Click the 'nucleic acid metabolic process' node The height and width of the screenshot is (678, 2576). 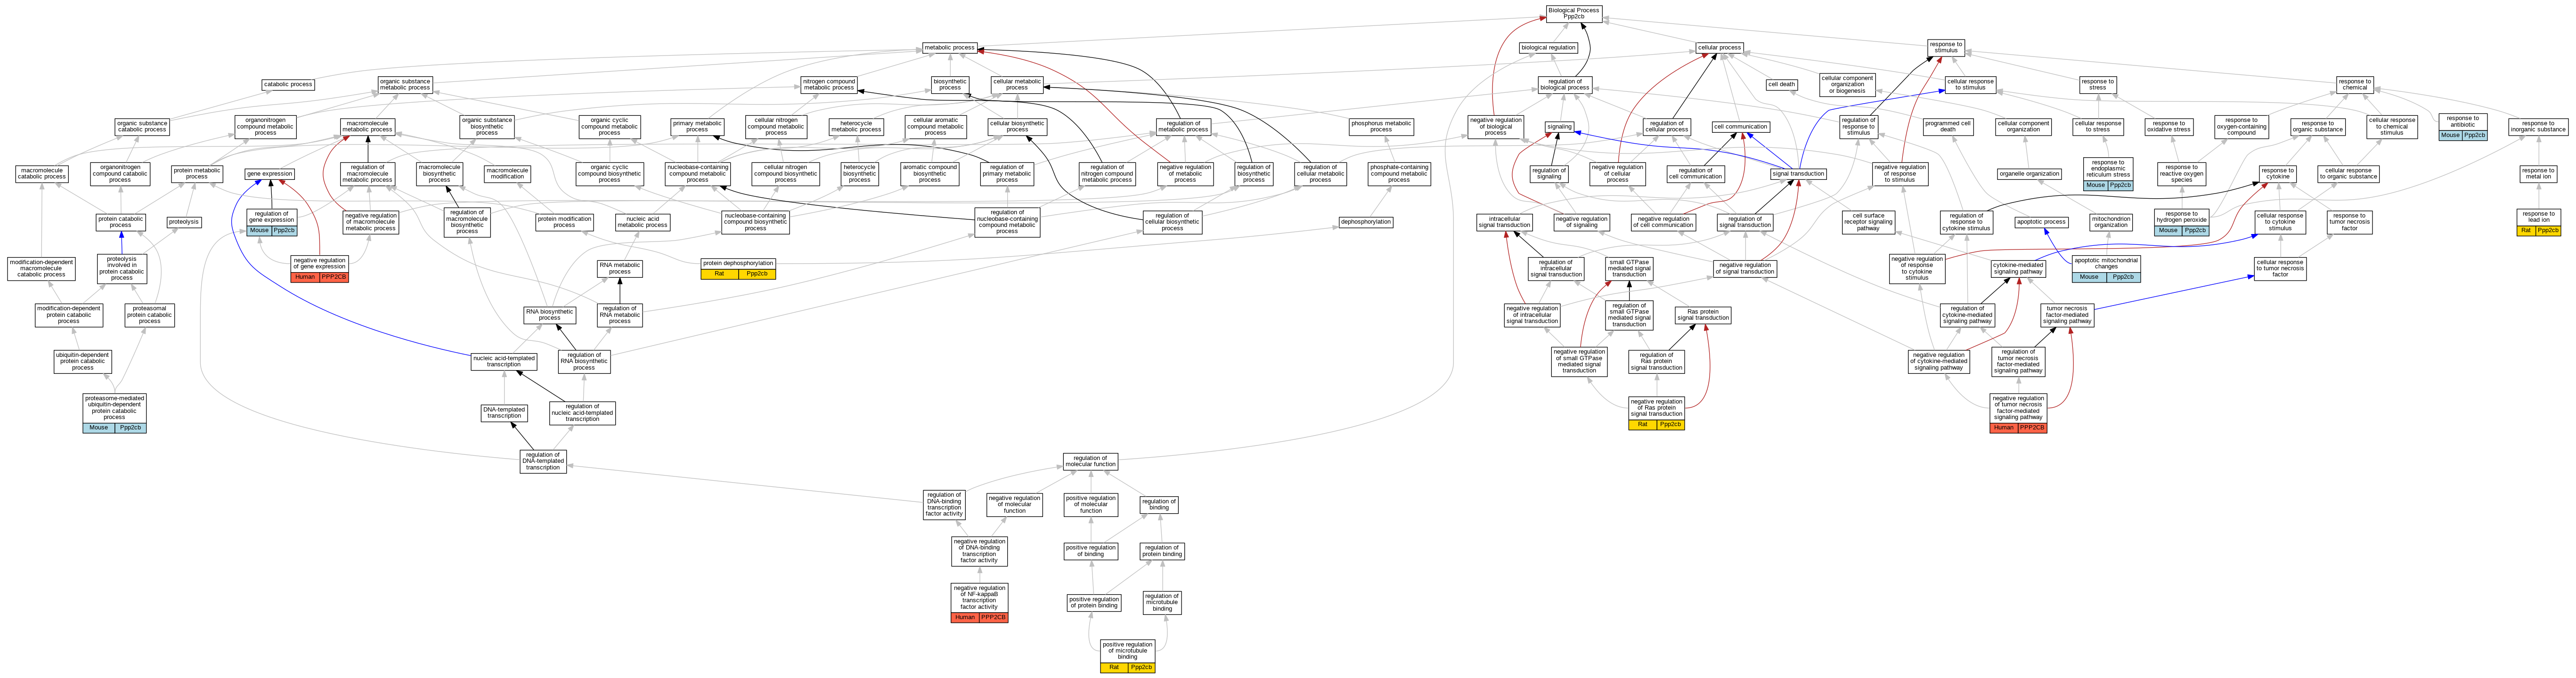tap(642, 222)
